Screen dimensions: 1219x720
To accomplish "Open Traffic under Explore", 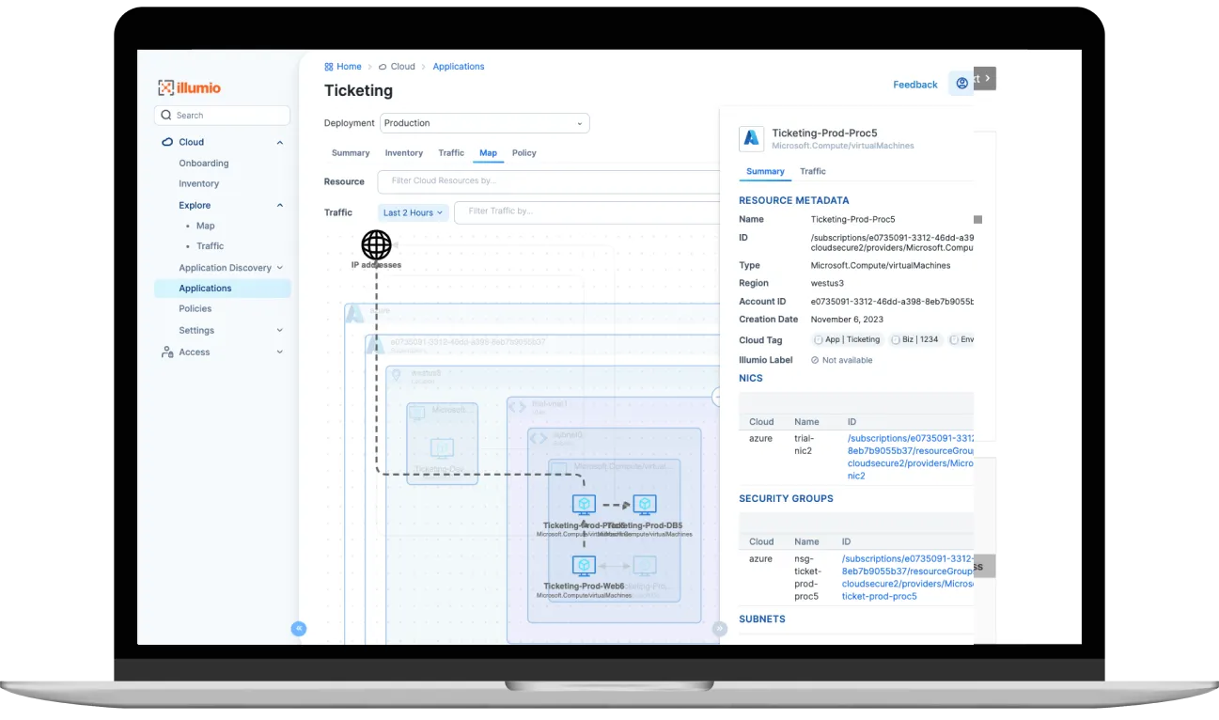I will click(211, 246).
